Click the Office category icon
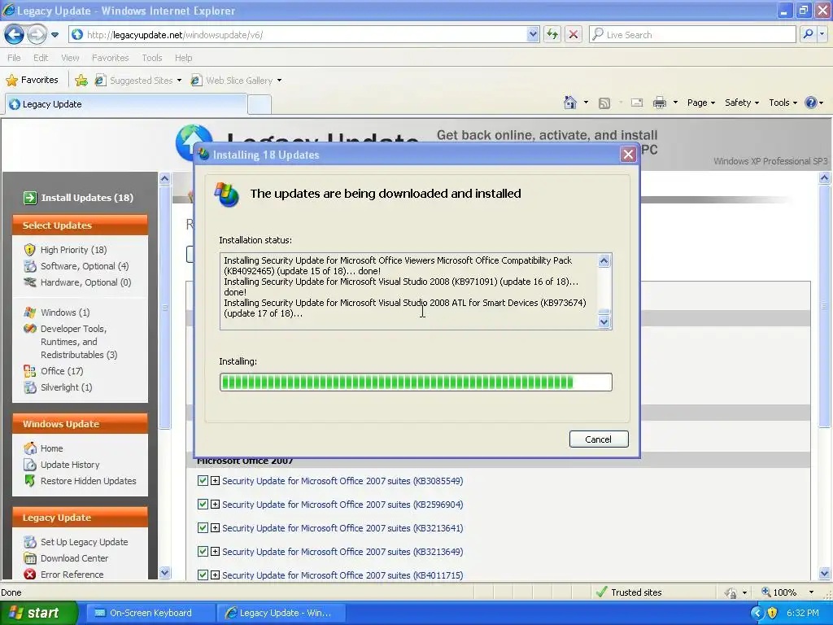833x625 pixels. 30,371
